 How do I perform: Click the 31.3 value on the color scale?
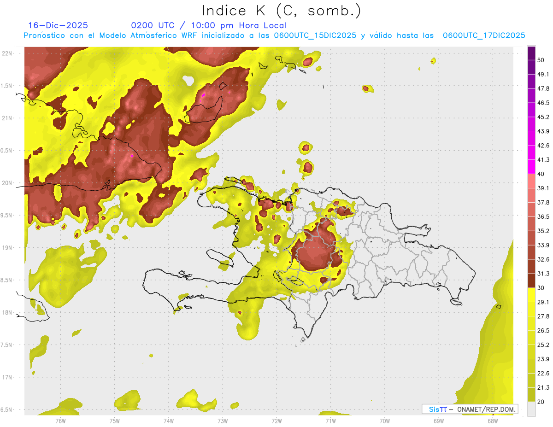pyautogui.click(x=543, y=274)
